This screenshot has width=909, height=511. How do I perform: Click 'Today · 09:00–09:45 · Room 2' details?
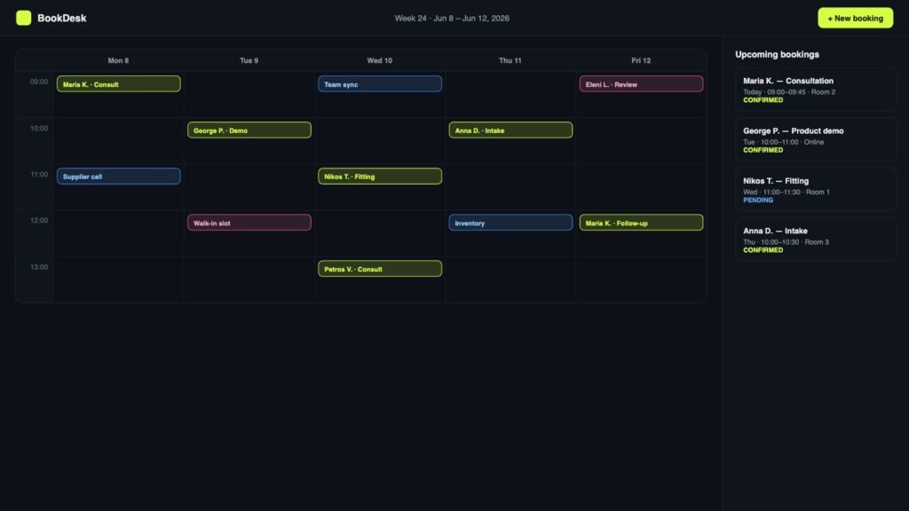click(789, 91)
